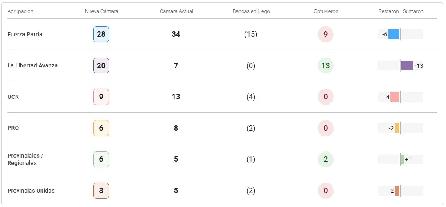The image size is (446, 207).
Task: Click Provincias Unidas' orange 3 badge
Action: 101,191
